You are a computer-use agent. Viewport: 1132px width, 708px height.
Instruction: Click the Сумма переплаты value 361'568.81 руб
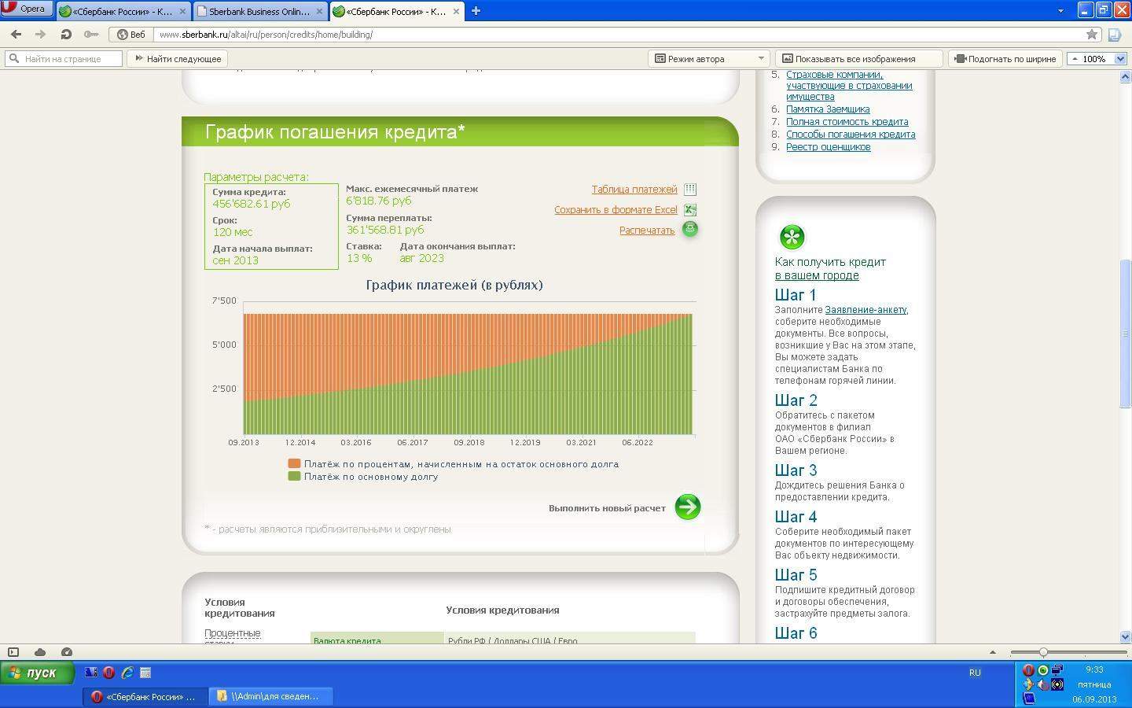coord(385,230)
